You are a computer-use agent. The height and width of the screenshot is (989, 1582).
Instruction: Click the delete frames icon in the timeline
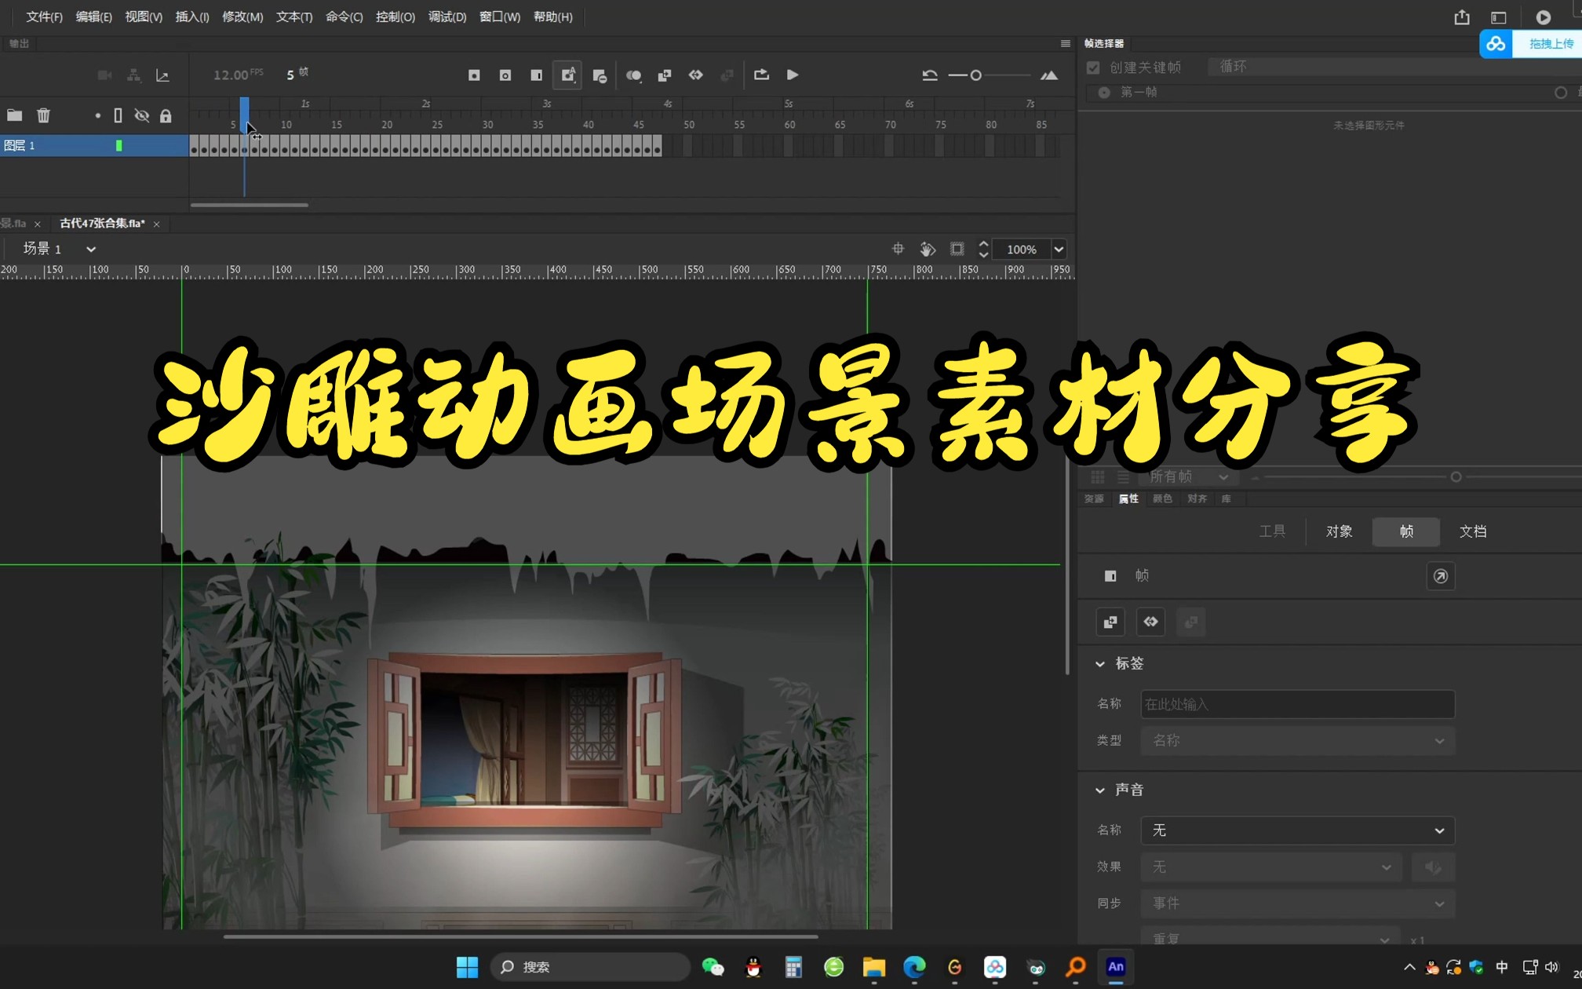[600, 75]
